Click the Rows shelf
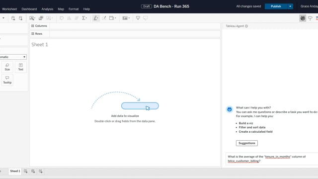 (125, 34)
